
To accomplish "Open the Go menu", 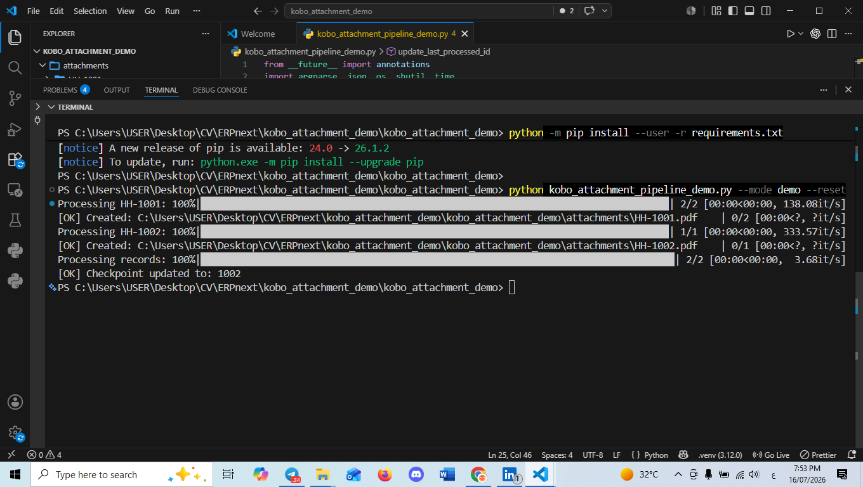I will (x=150, y=11).
